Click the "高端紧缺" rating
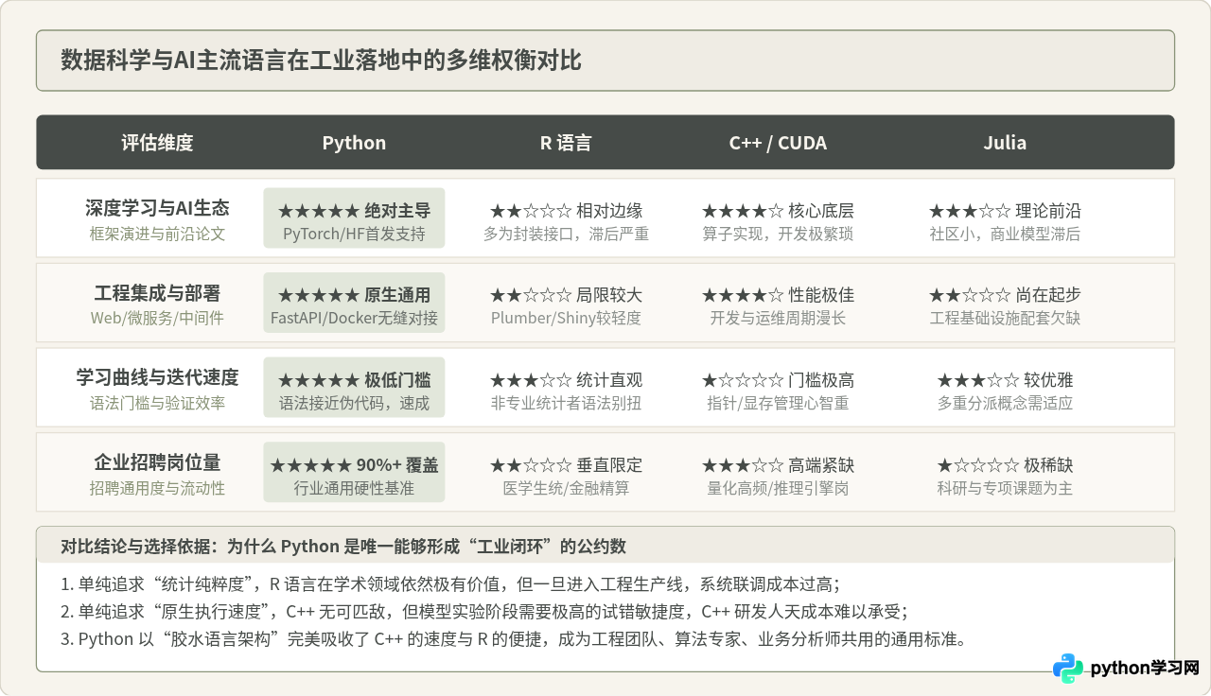Viewport: 1211px width, 696px height. click(x=778, y=465)
